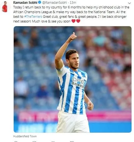
Task: Like the tweet with the heart icon
Action: tap(53, 141)
